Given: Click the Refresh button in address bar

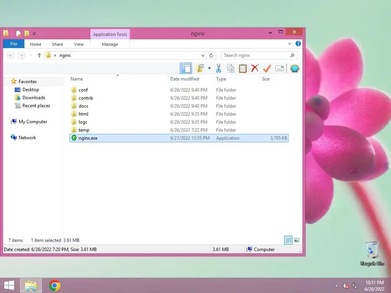Looking at the screenshot, I should pyautogui.click(x=211, y=55).
